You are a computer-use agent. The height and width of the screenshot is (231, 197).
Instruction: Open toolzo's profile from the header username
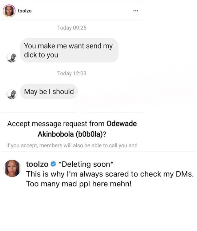click(x=25, y=11)
